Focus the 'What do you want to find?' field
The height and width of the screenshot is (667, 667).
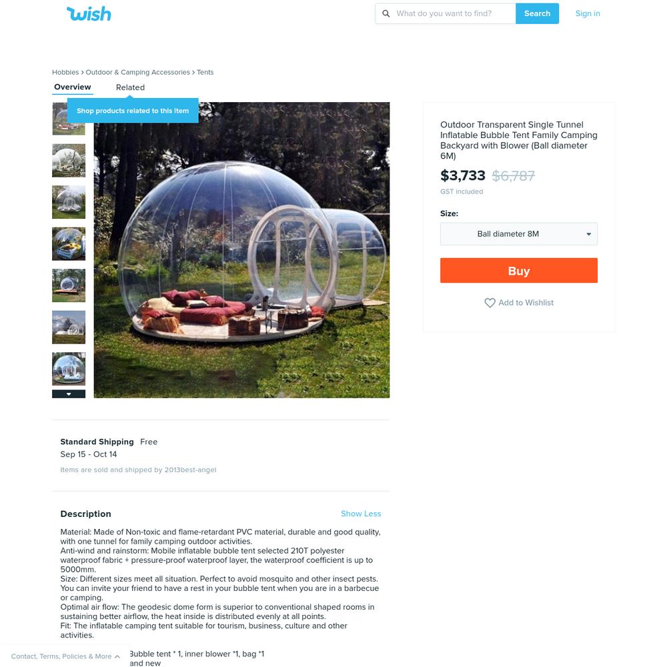pyautogui.click(x=454, y=13)
